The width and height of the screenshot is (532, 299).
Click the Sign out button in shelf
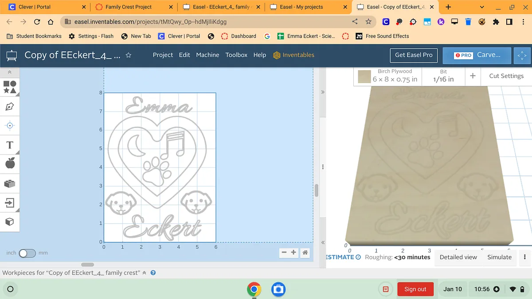415,289
